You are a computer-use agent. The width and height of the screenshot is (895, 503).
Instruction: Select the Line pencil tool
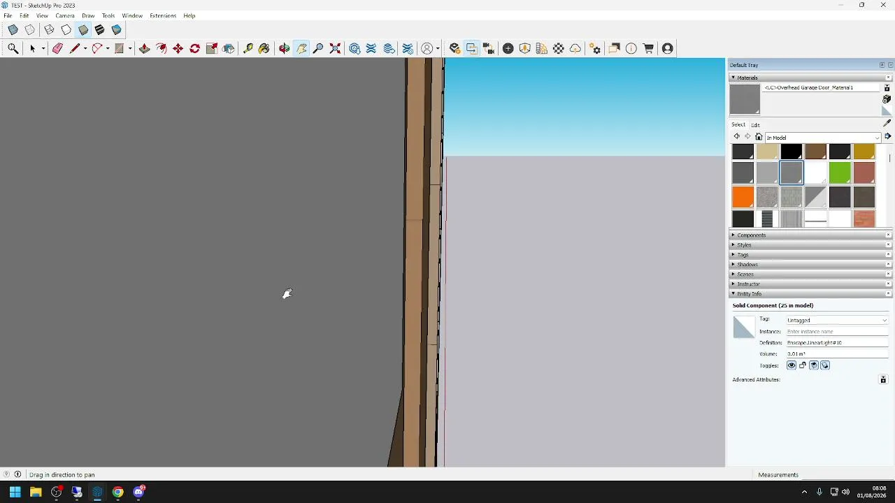pos(74,48)
